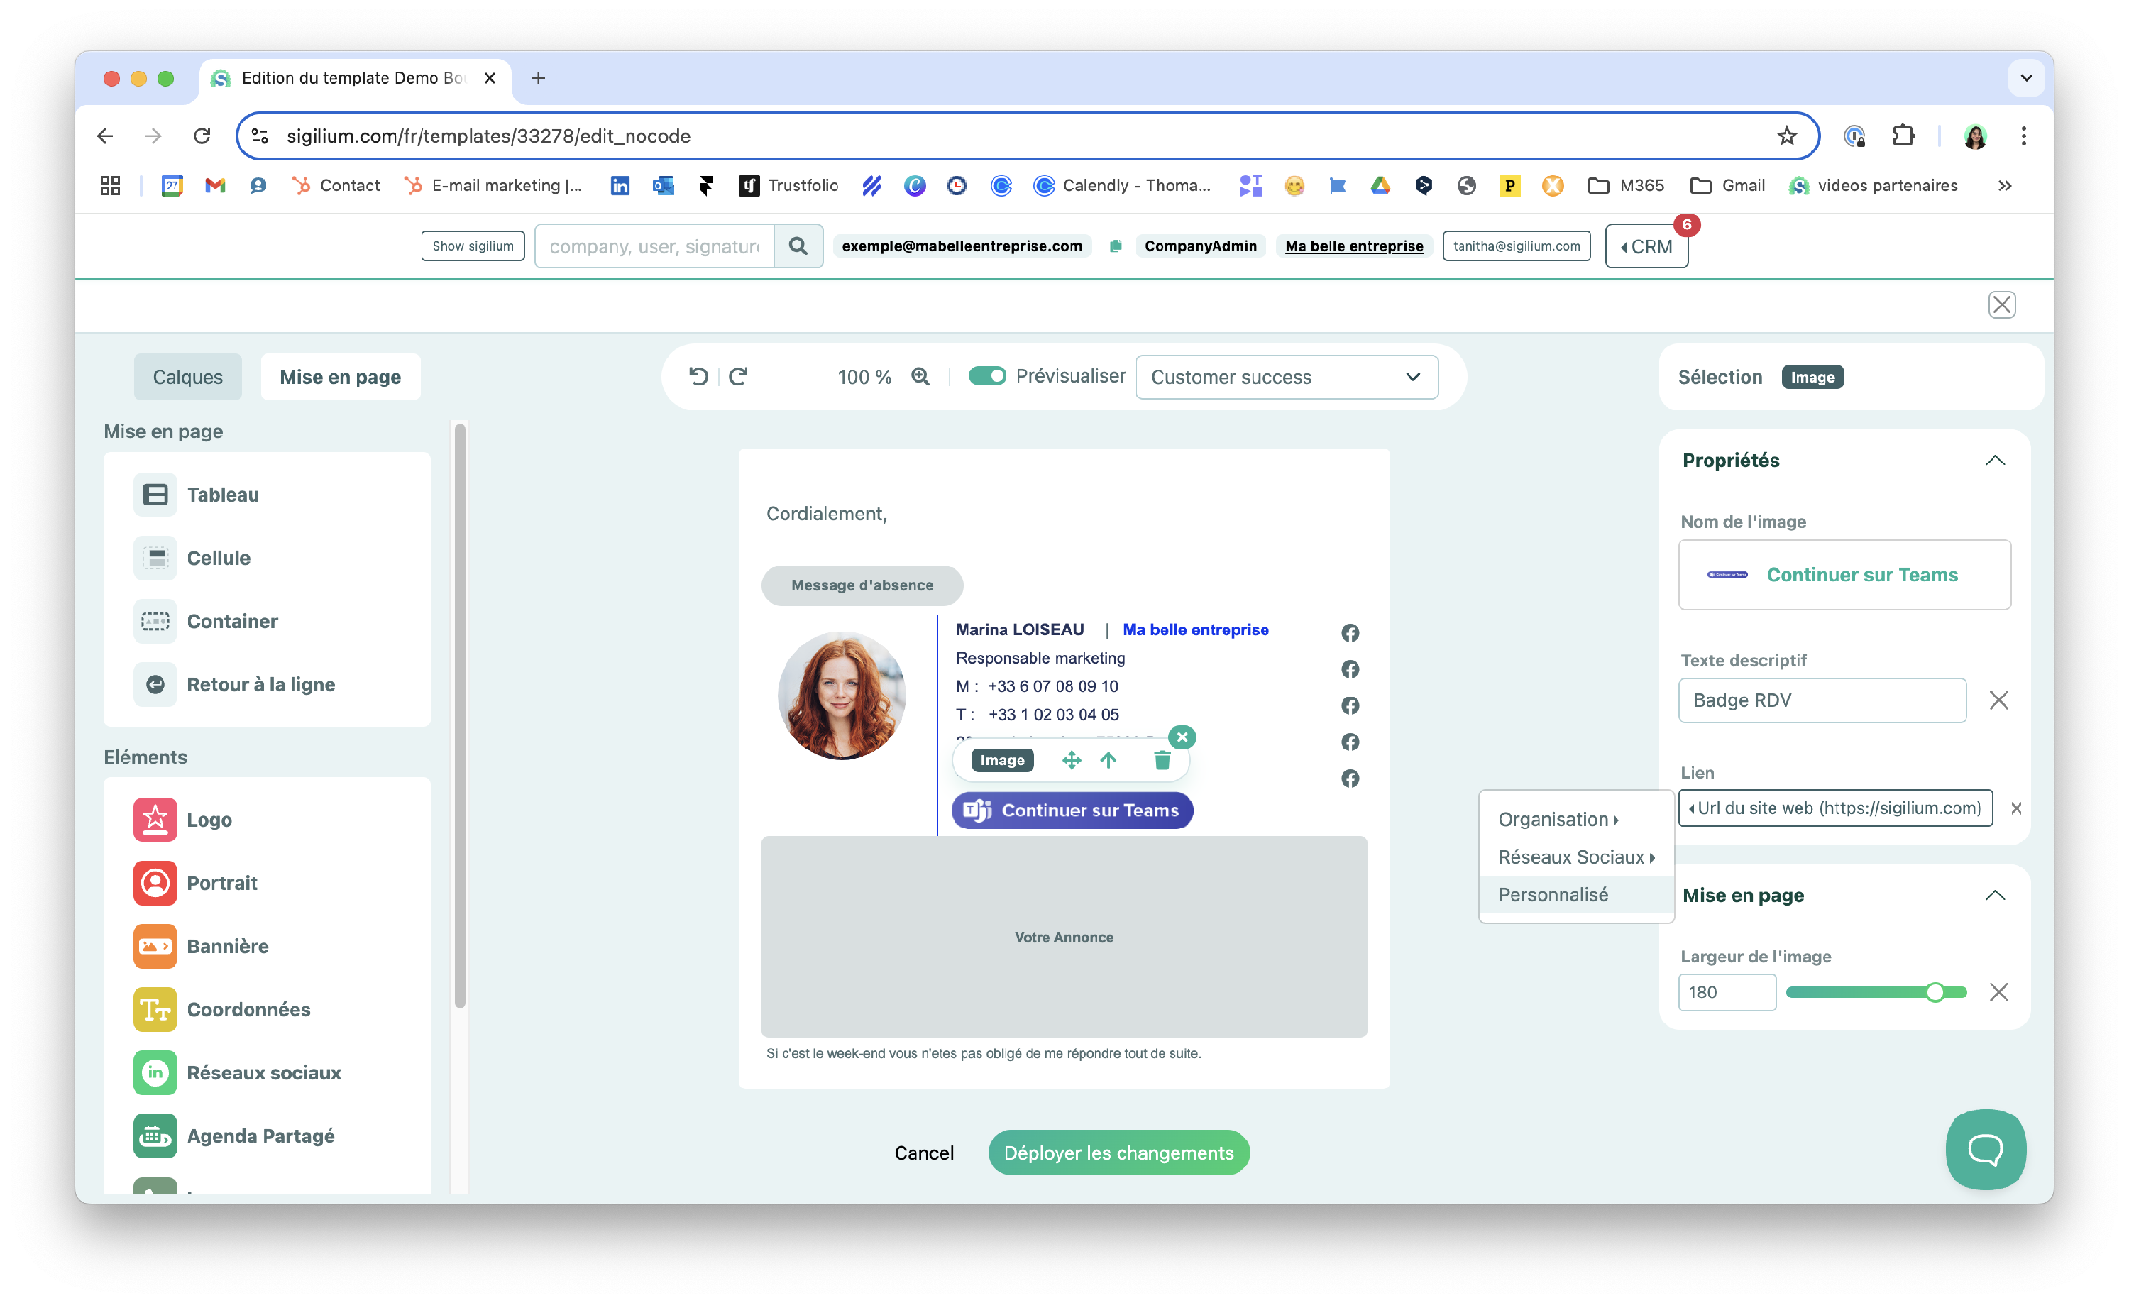
Task: Click the zoom magnifier next to 100 %
Action: click(x=920, y=377)
